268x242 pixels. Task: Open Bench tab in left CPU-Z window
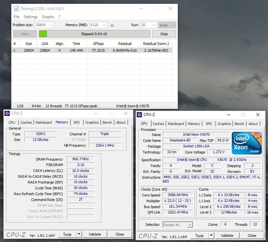[x=107, y=123]
